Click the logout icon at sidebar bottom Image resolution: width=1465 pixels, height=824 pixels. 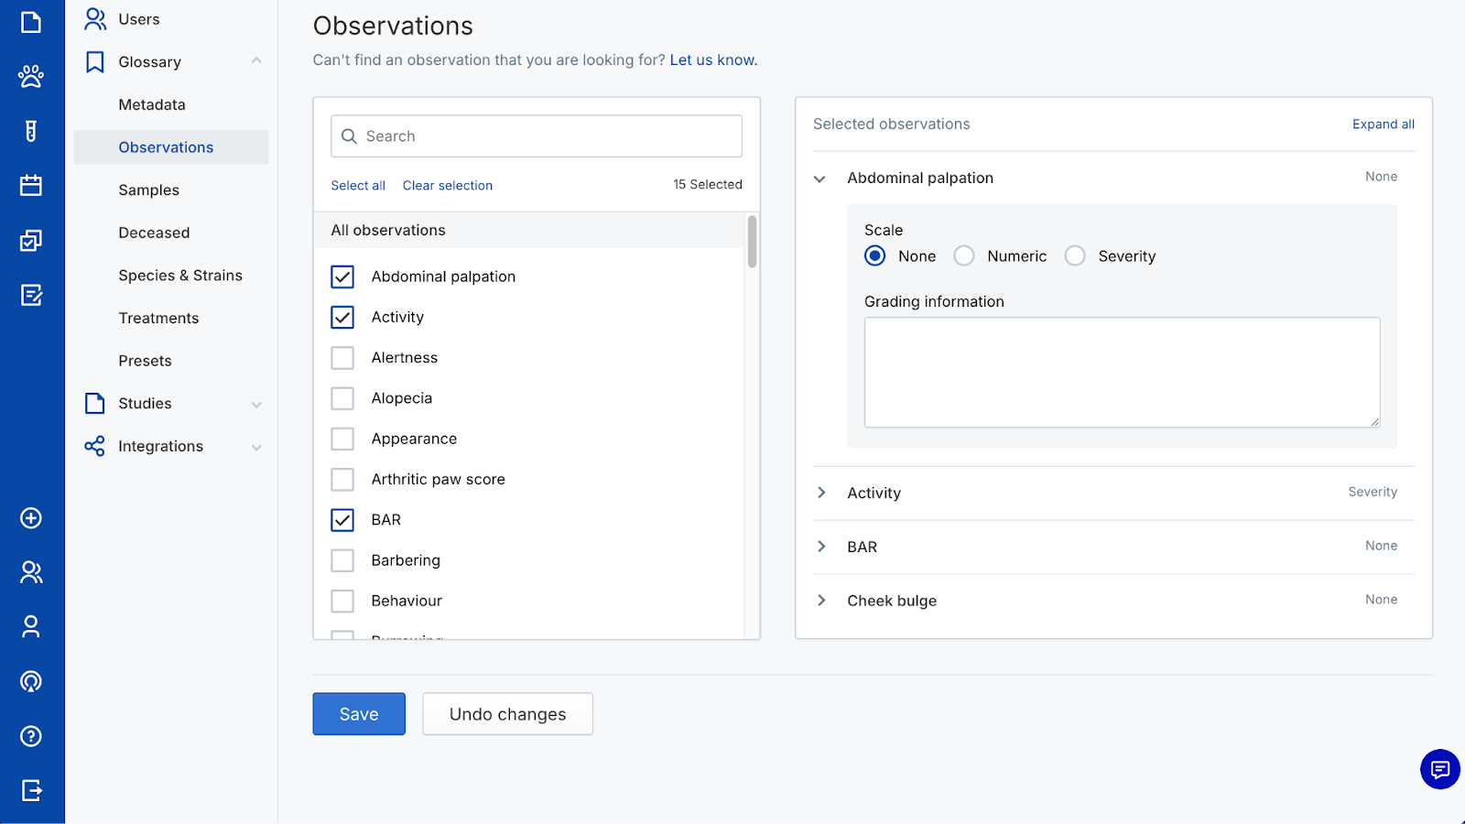point(31,790)
